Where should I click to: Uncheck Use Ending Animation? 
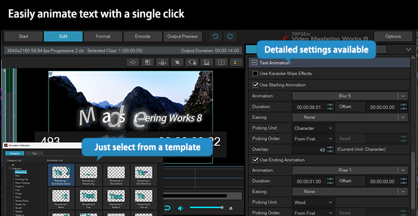(255, 160)
